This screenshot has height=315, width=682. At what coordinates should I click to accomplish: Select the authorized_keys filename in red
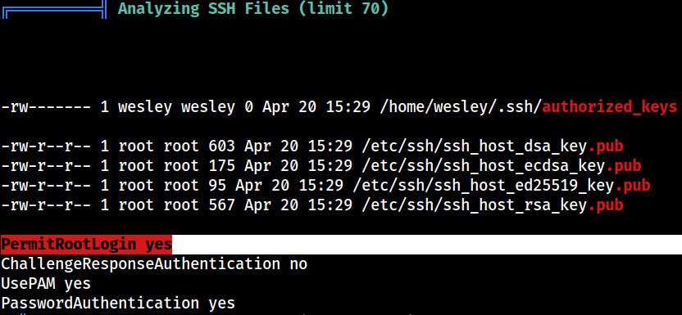pyautogui.click(x=609, y=107)
